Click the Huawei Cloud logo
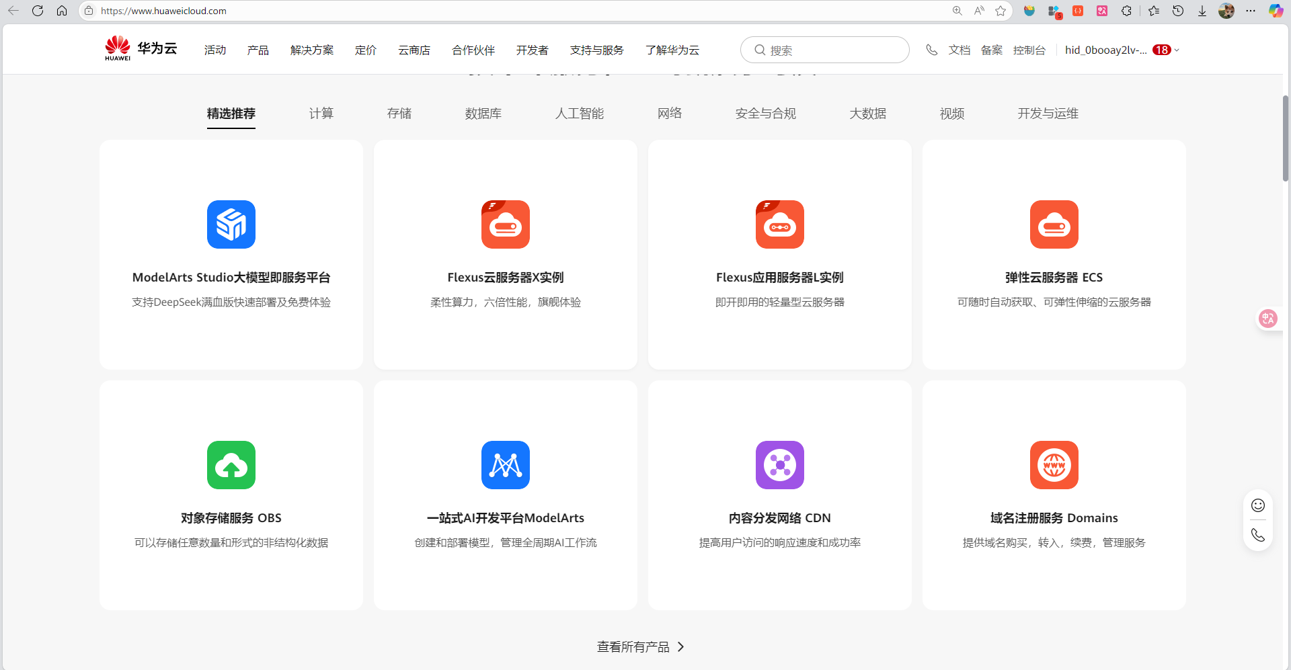The height and width of the screenshot is (670, 1291). click(x=141, y=48)
